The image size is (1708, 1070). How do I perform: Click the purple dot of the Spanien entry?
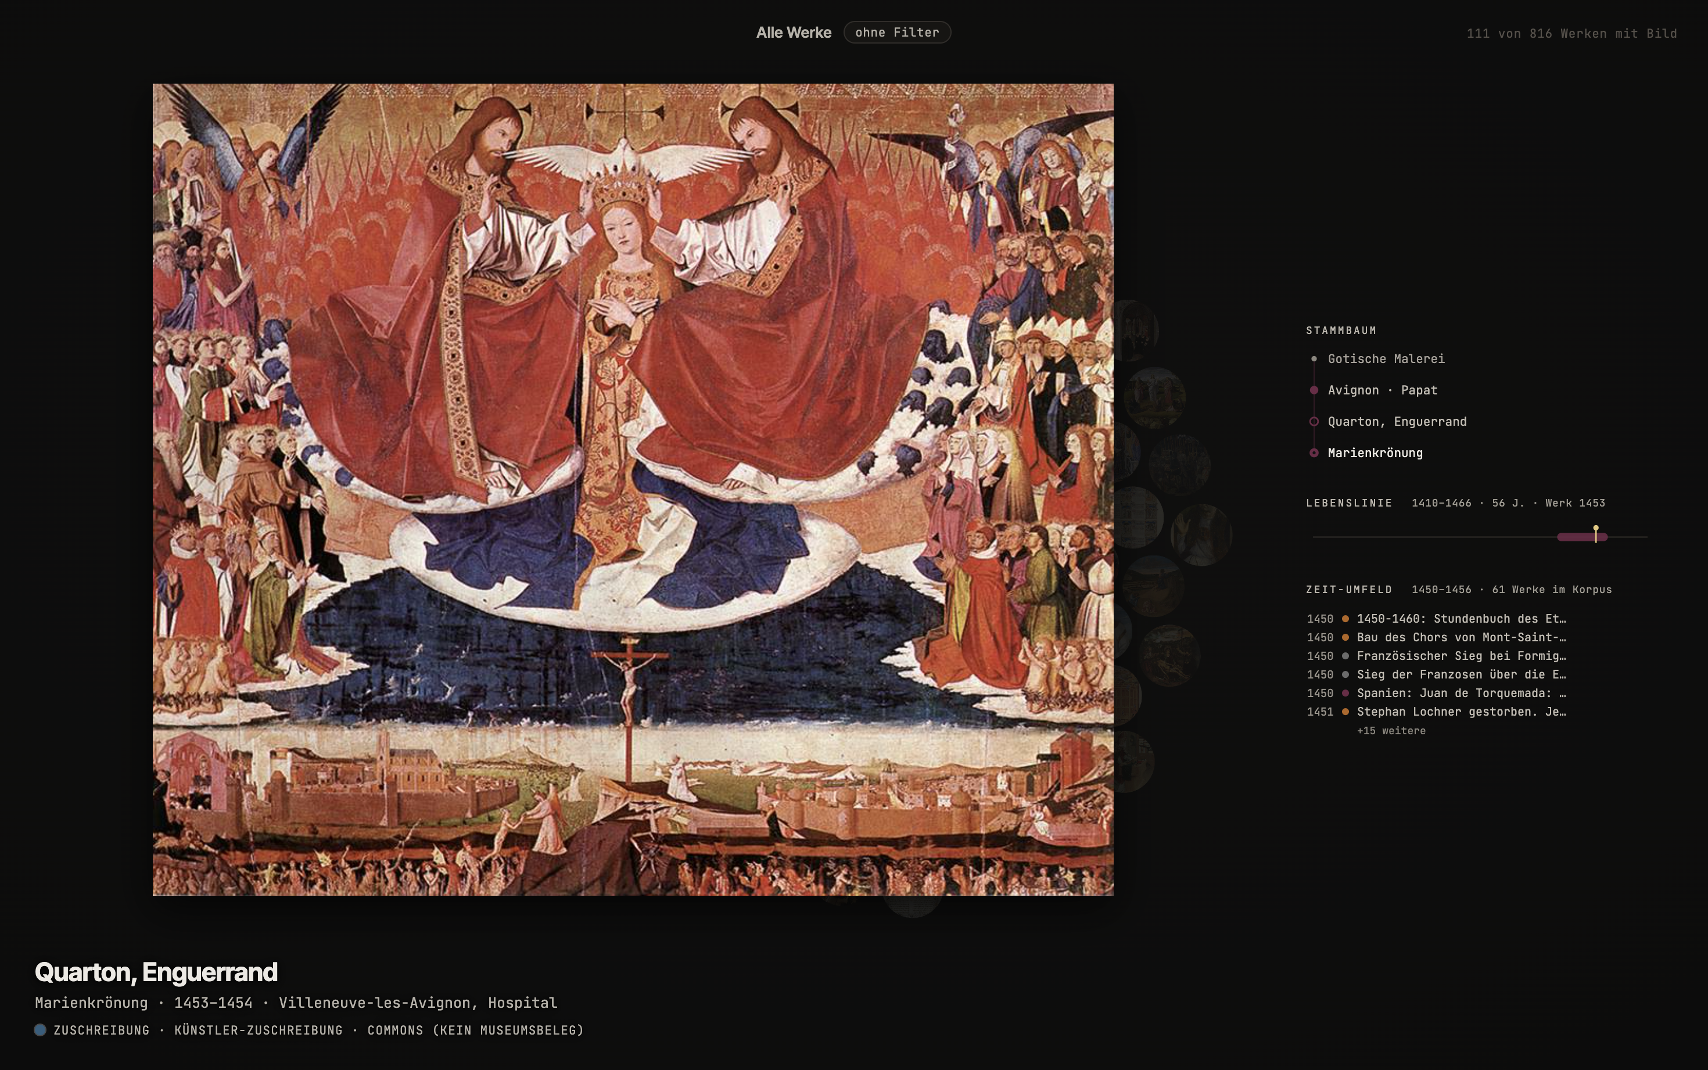point(1345,693)
